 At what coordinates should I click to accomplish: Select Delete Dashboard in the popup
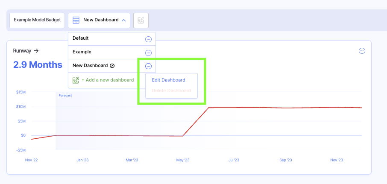pos(171,91)
